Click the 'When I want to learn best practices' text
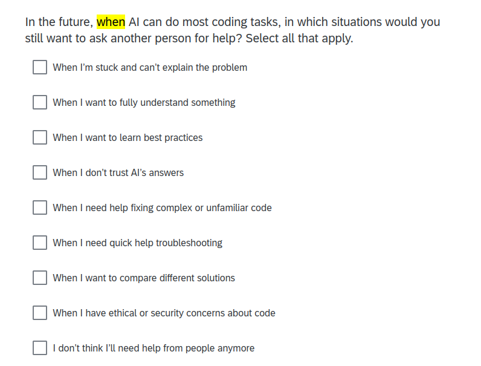The image size is (481, 366). (128, 137)
